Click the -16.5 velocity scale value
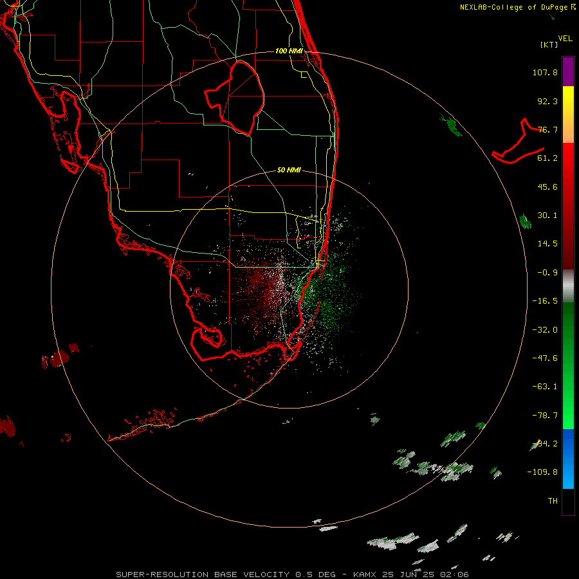Screen dimensions: 579x579 point(545,301)
